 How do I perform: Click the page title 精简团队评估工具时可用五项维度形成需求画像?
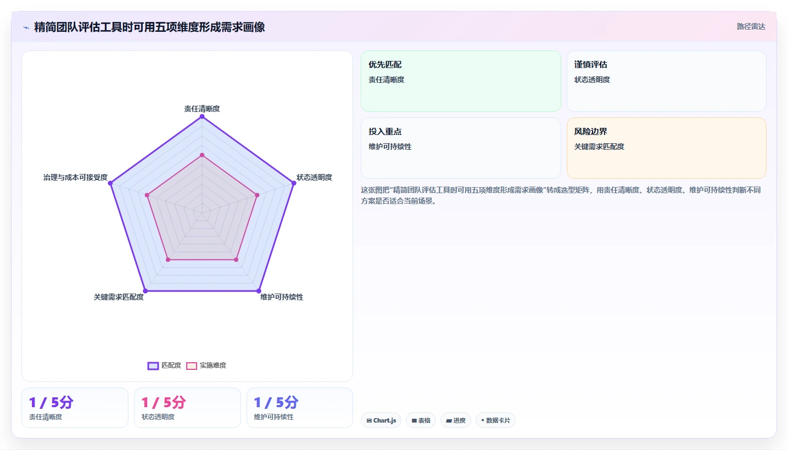pos(149,27)
